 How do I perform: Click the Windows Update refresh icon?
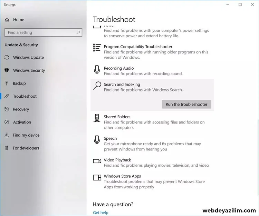pyautogui.click(x=7, y=57)
